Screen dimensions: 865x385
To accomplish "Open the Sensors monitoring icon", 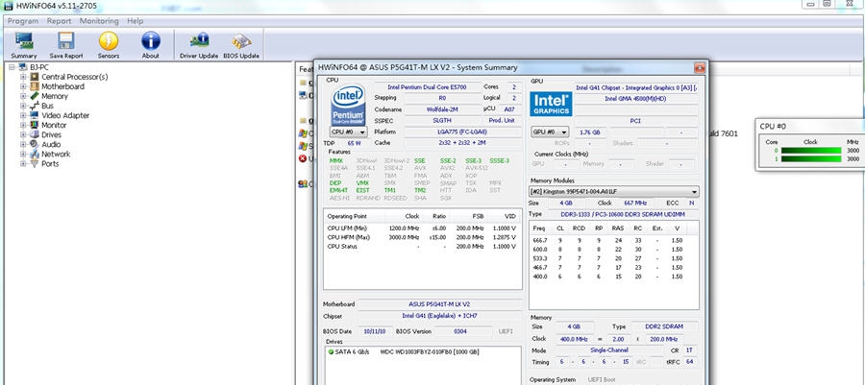I will pos(109,44).
